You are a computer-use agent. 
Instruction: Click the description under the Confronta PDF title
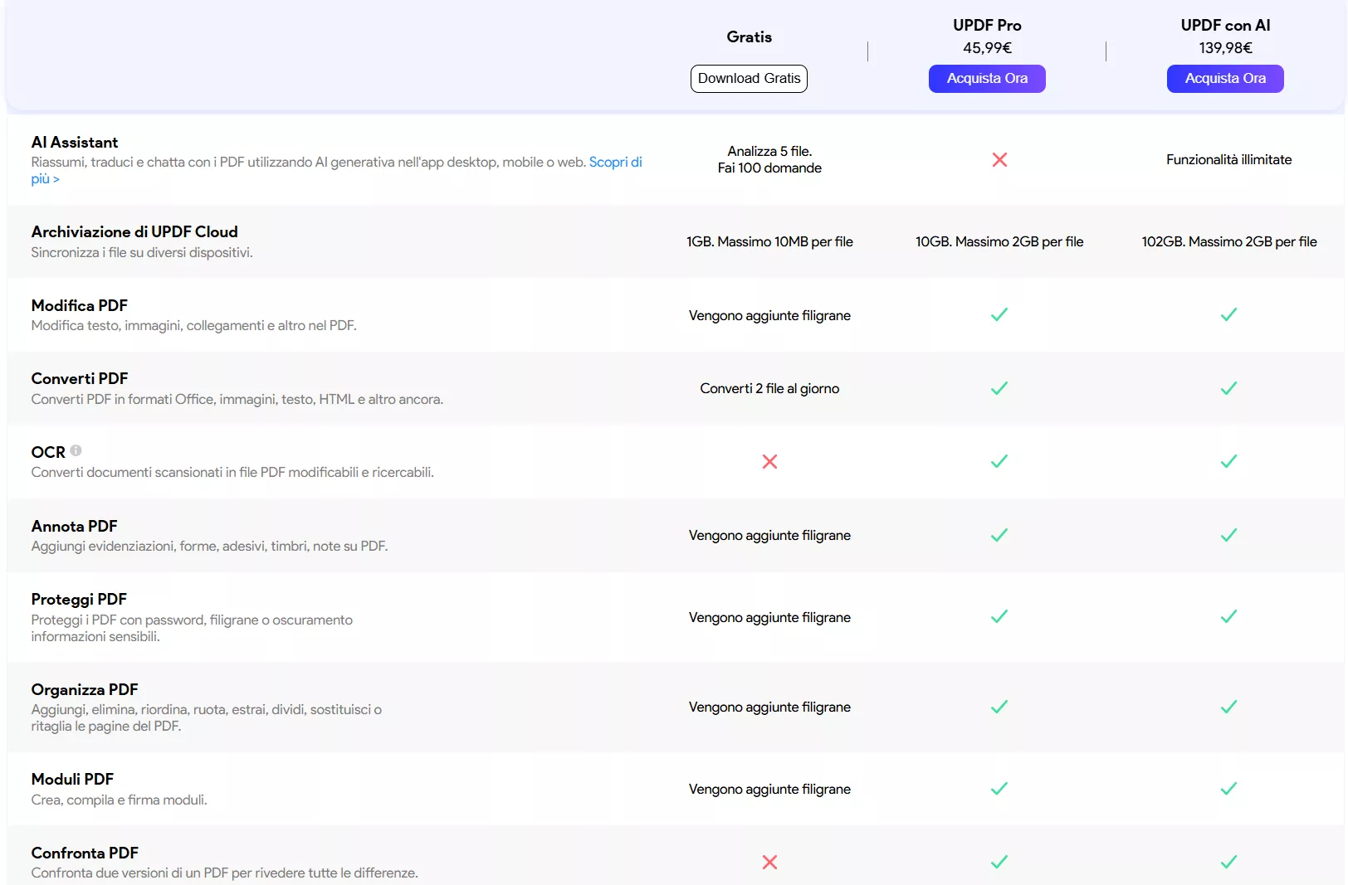click(x=225, y=873)
